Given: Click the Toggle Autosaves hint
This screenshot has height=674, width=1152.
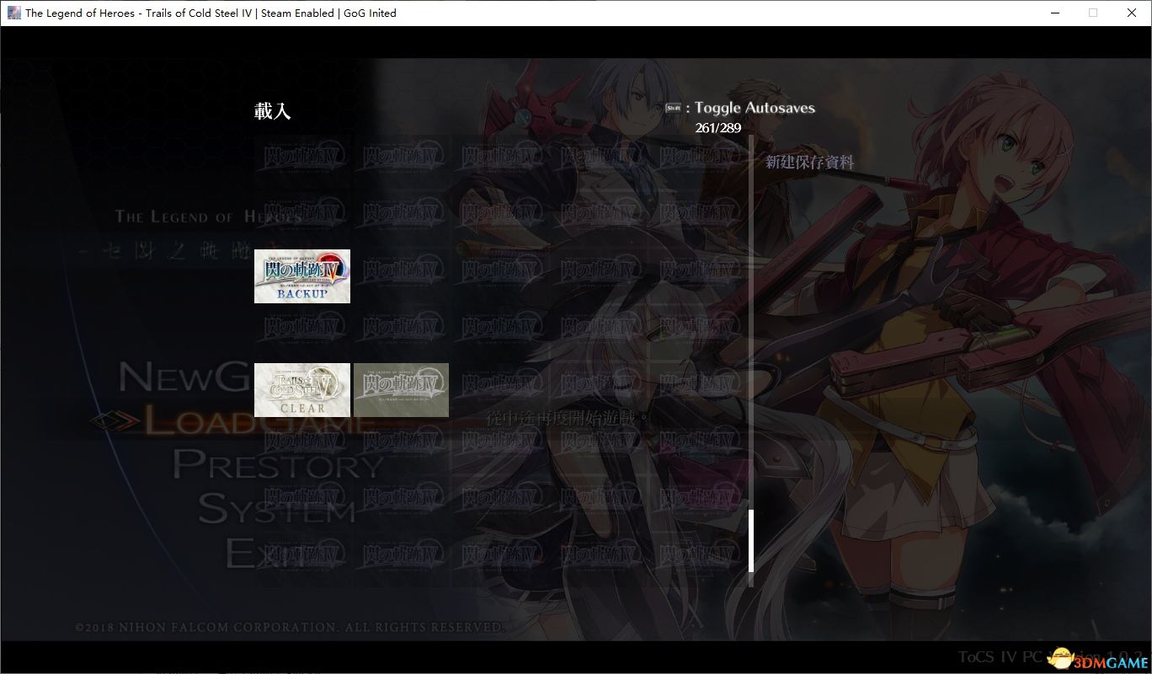Looking at the screenshot, I should 754,108.
